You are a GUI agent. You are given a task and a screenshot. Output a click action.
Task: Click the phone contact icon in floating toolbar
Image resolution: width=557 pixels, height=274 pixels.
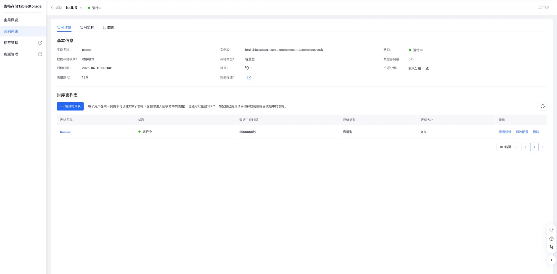click(x=551, y=247)
